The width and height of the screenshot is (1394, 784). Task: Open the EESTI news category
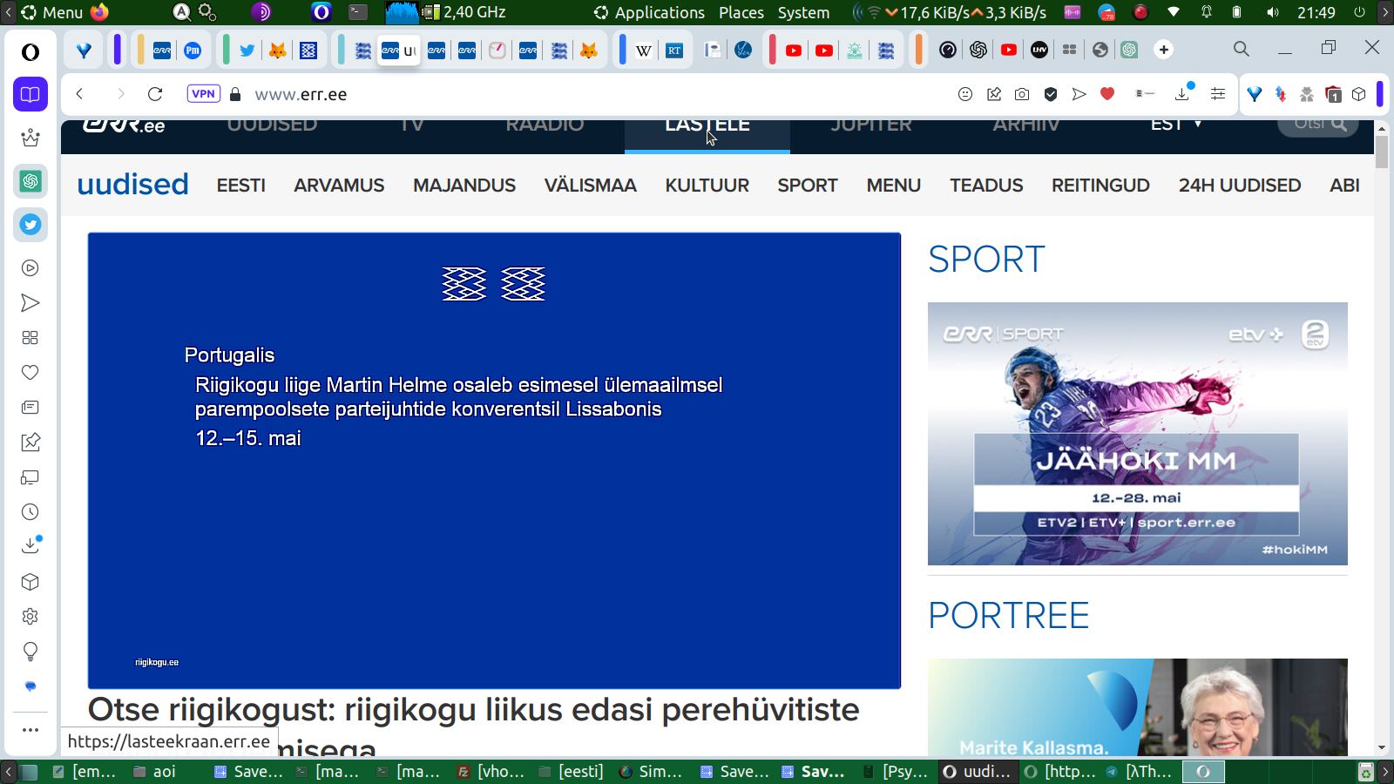pos(241,186)
